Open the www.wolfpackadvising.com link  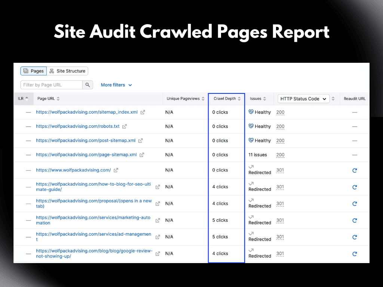pos(73,170)
